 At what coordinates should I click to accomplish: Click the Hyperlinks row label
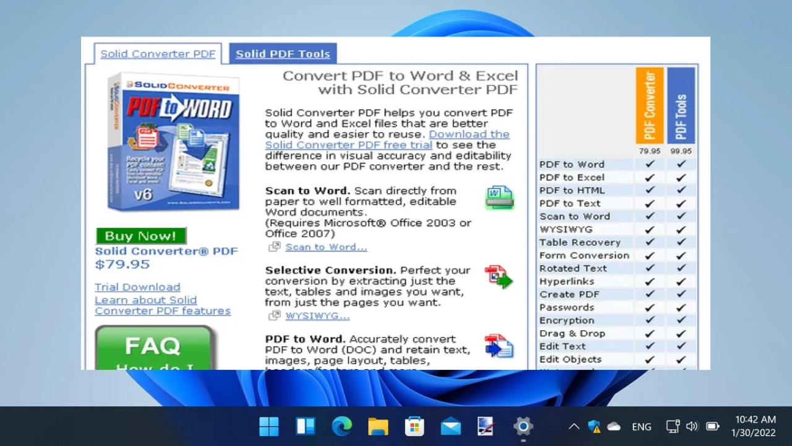(x=567, y=281)
